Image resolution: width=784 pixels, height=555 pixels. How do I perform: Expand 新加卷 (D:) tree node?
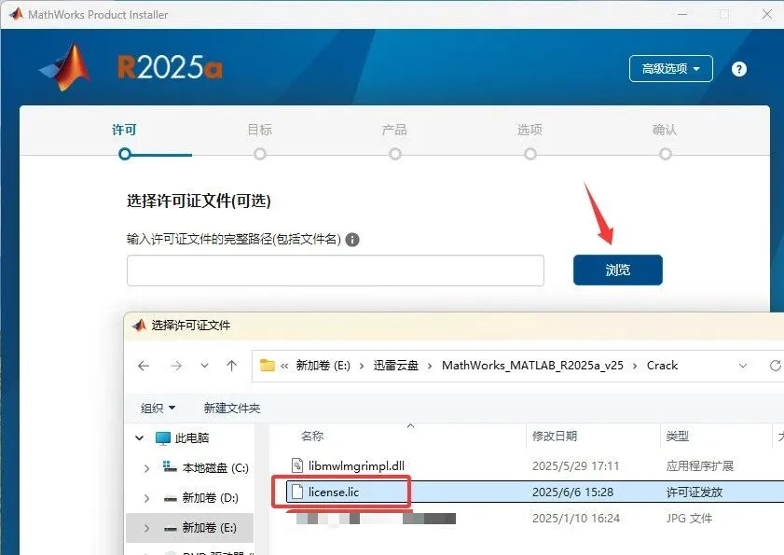pyautogui.click(x=146, y=498)
